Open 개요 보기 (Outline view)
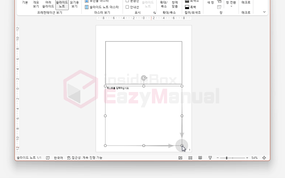Image resolution: width=285 pixels, height=178 pixels. 36,4
